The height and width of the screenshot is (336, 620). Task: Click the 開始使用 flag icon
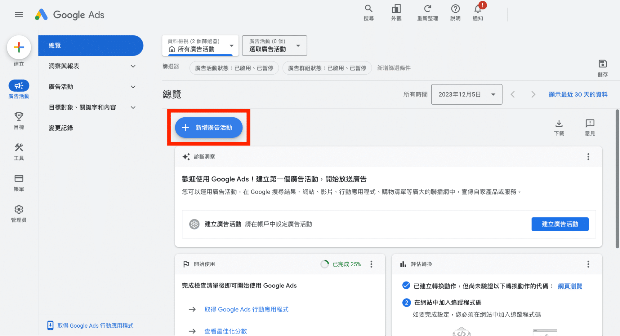[x=186, y=264]
